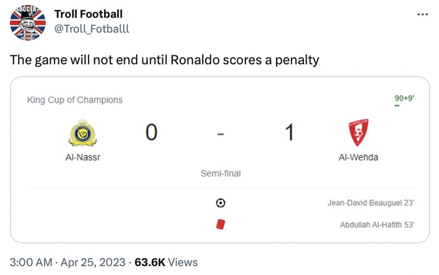Click the Semi-final stage label
Viewport: 439px width, 275px height.
coord(220,174)
